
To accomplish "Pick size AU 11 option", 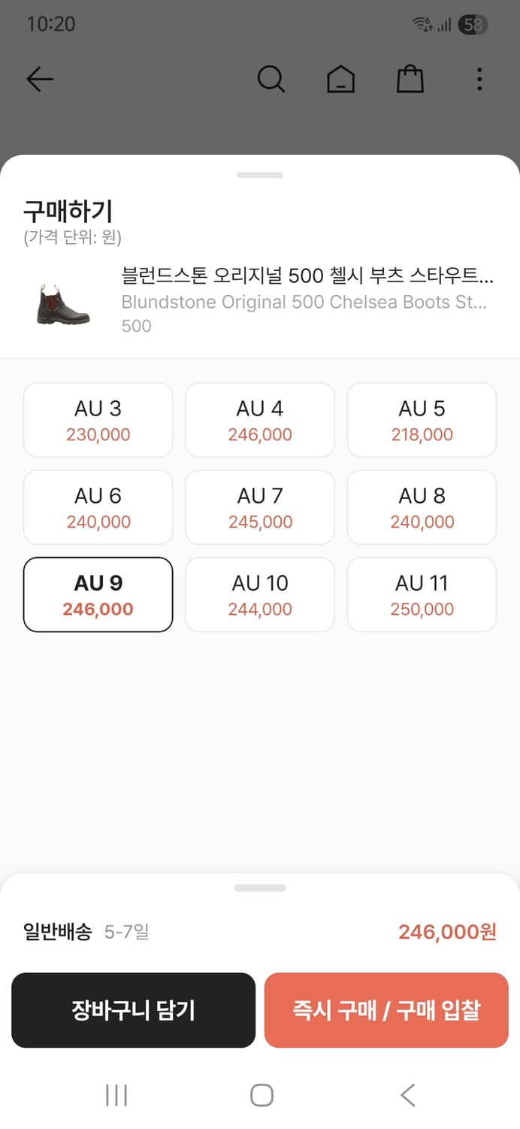I will [422, 595].
